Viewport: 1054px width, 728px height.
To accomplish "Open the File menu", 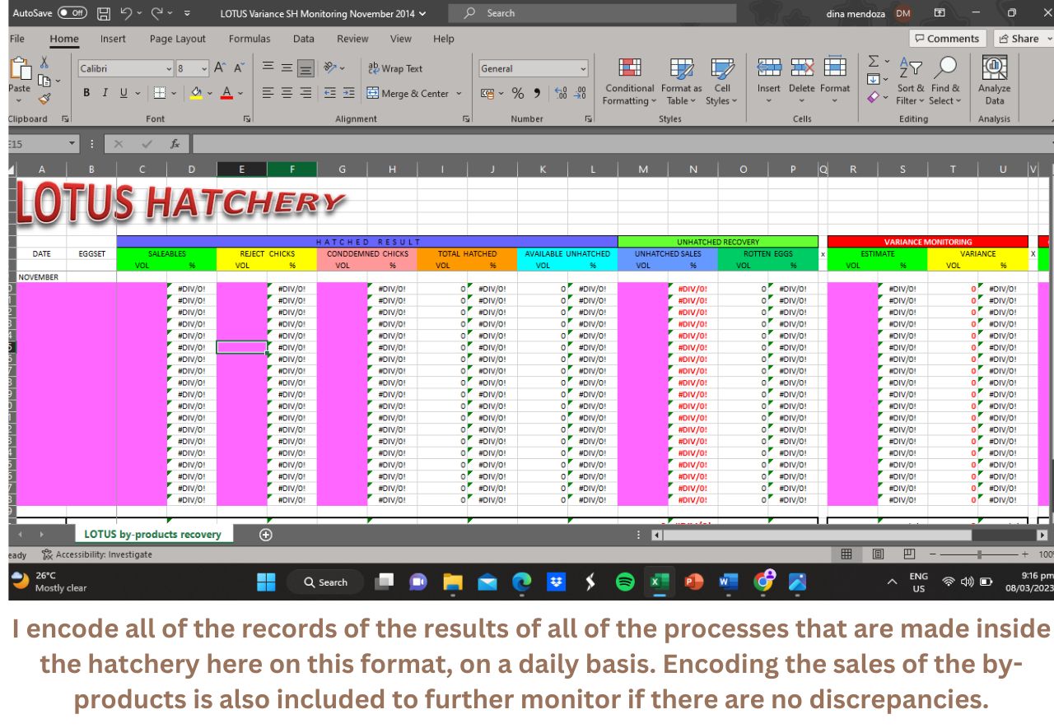I will [16, 39].
